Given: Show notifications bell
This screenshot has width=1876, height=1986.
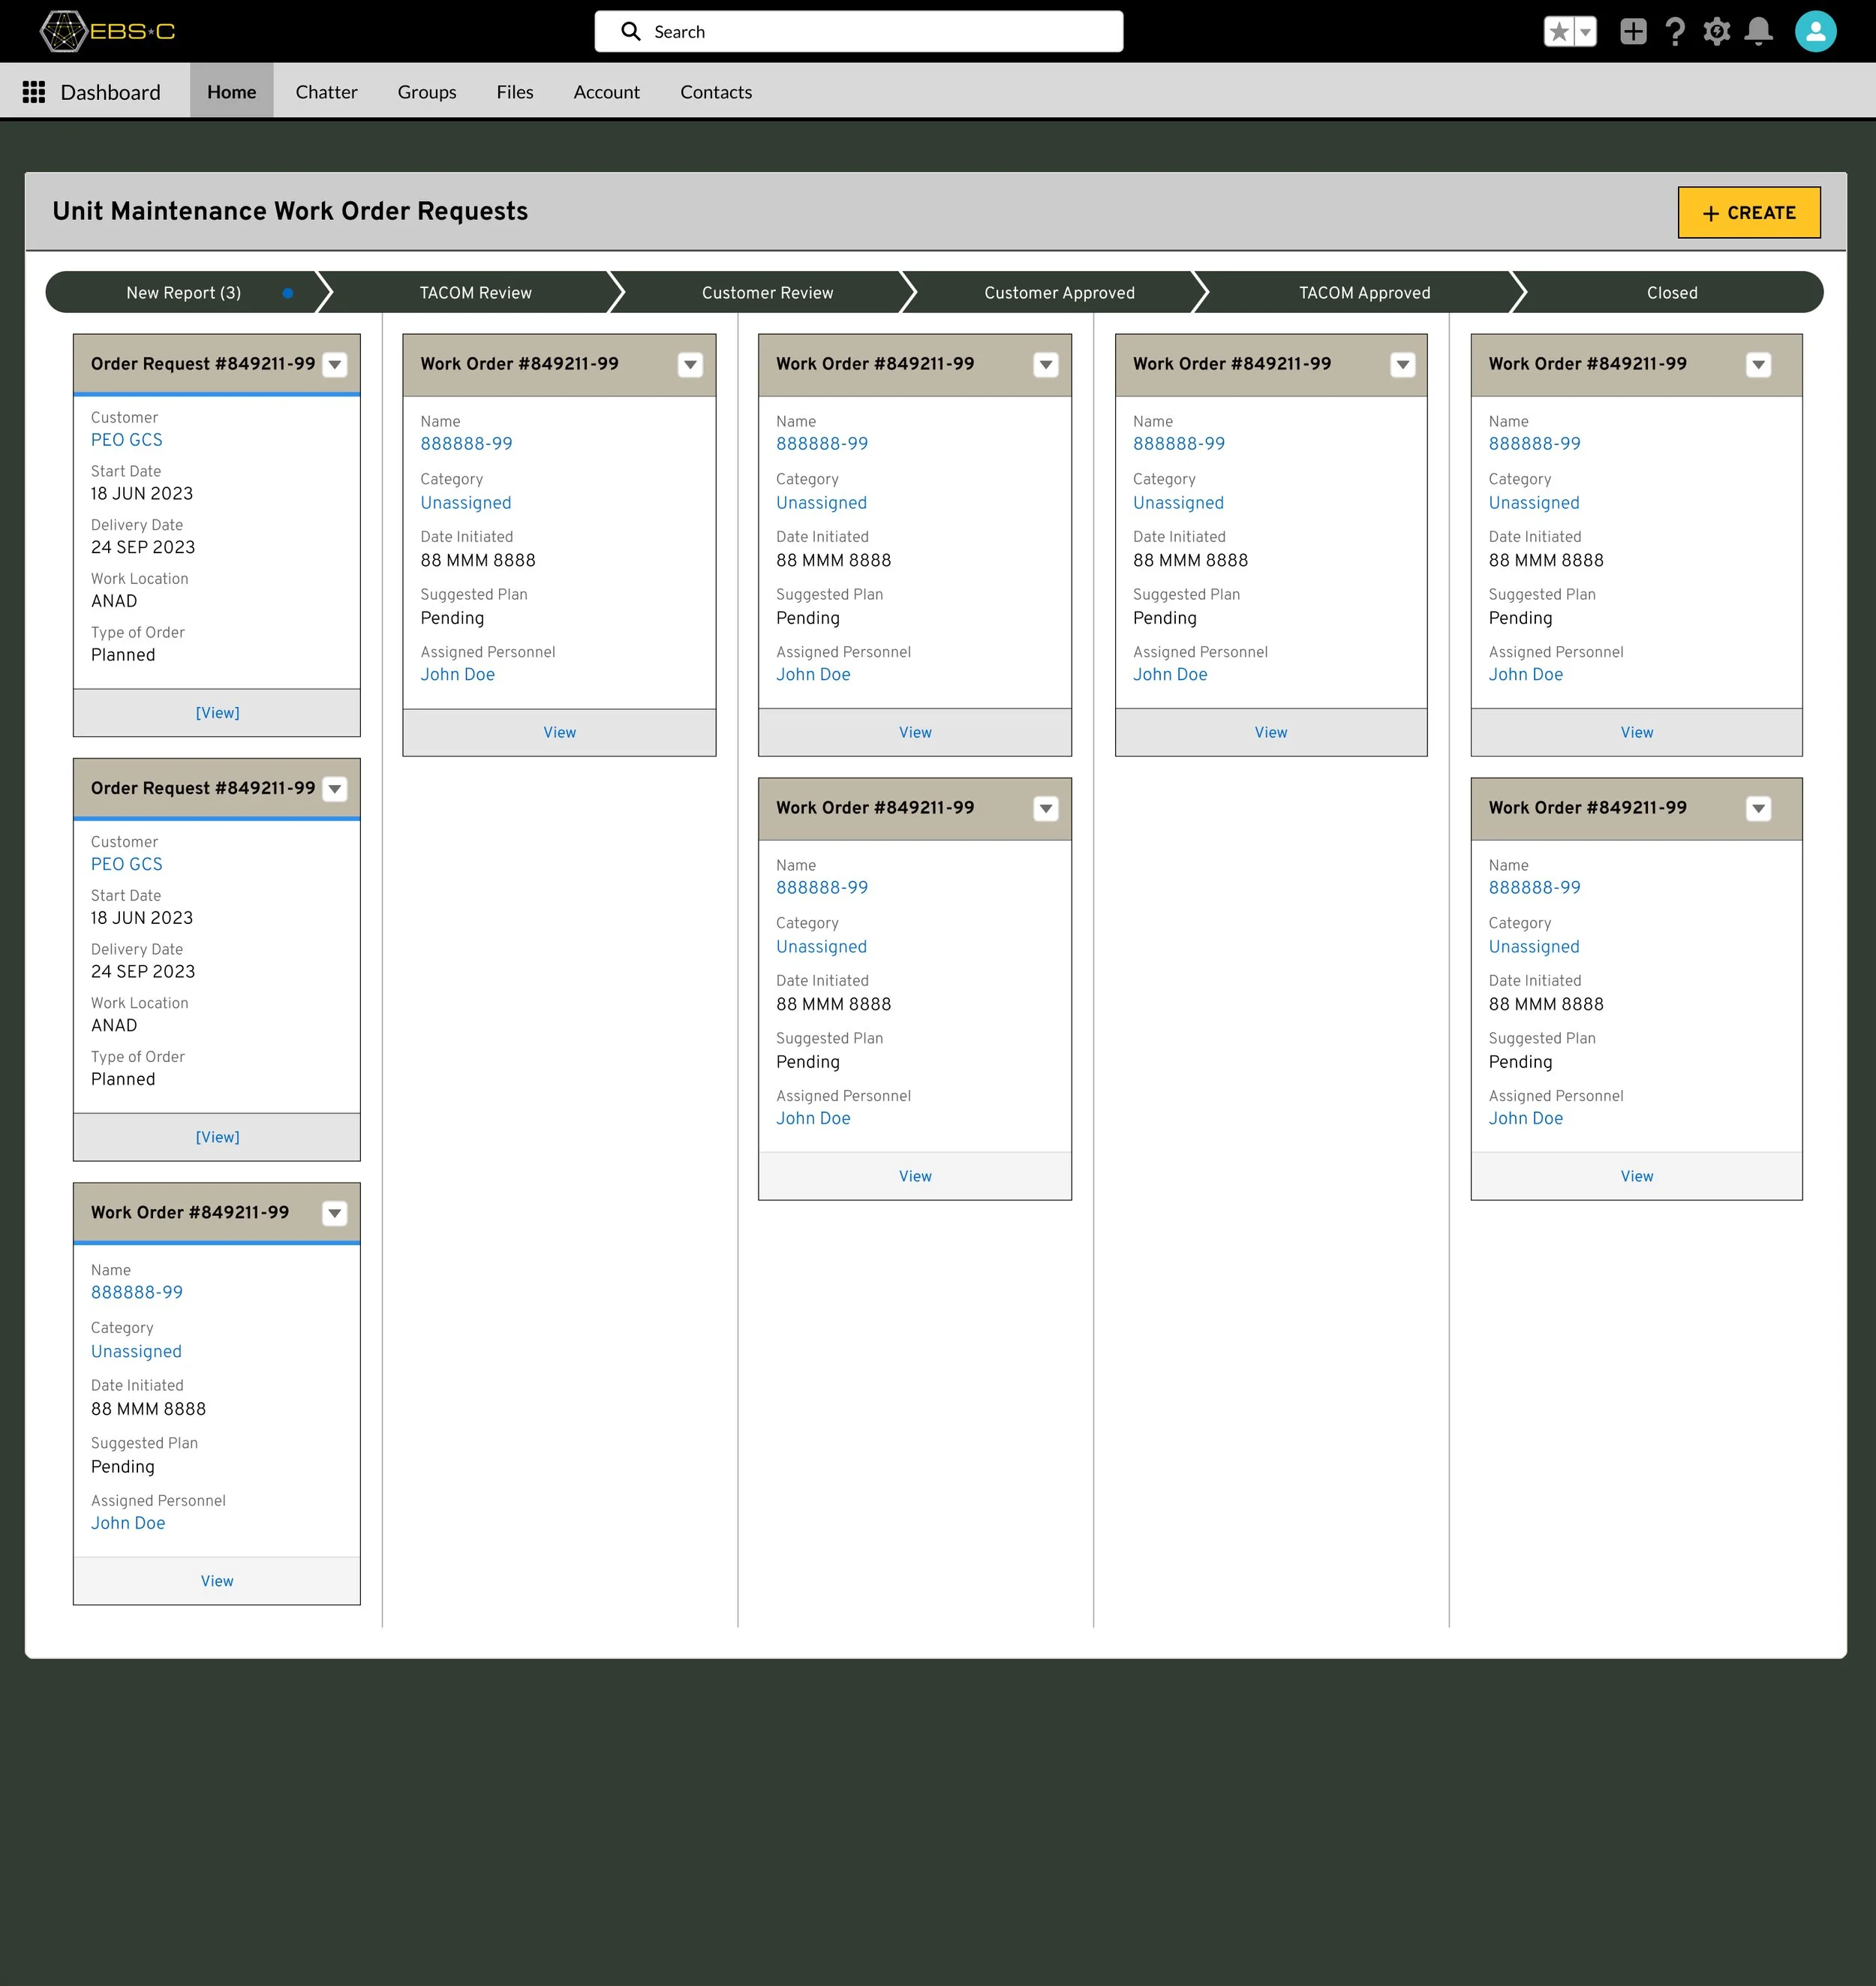Looking at the screenshot, I should tap(1758, 32).
